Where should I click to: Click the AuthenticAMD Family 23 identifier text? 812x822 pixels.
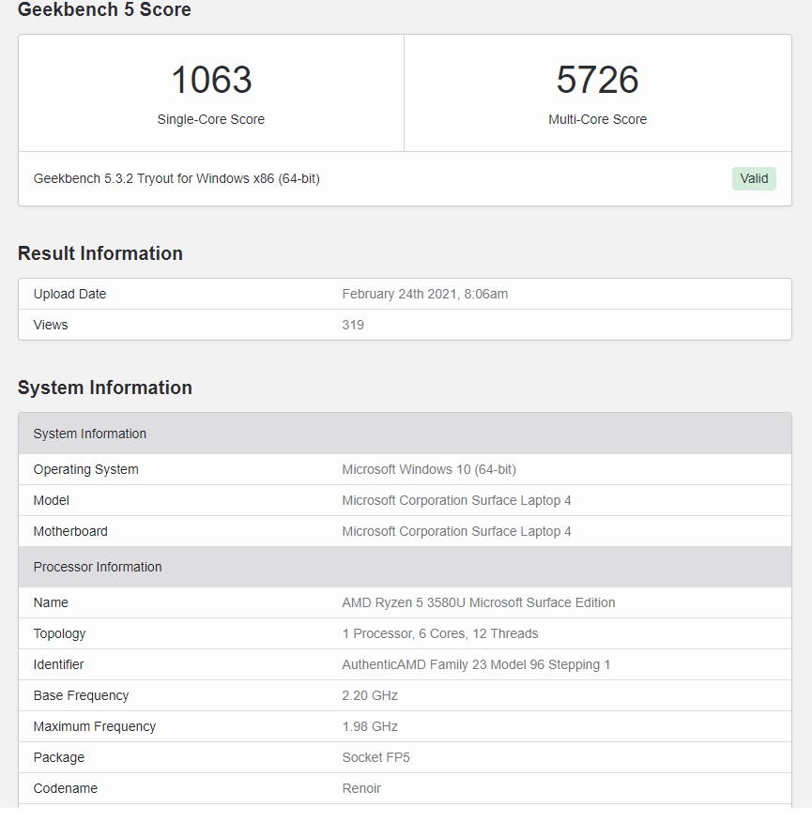(x=476, y=664)
